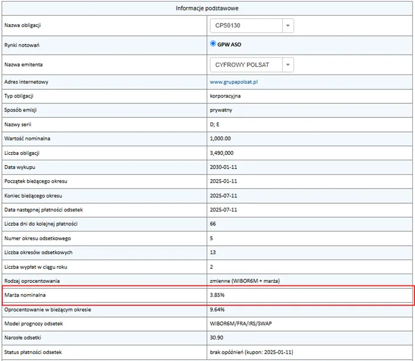Click the interest period number '5'
415x361 pixels.
click(x=211, y=238)
